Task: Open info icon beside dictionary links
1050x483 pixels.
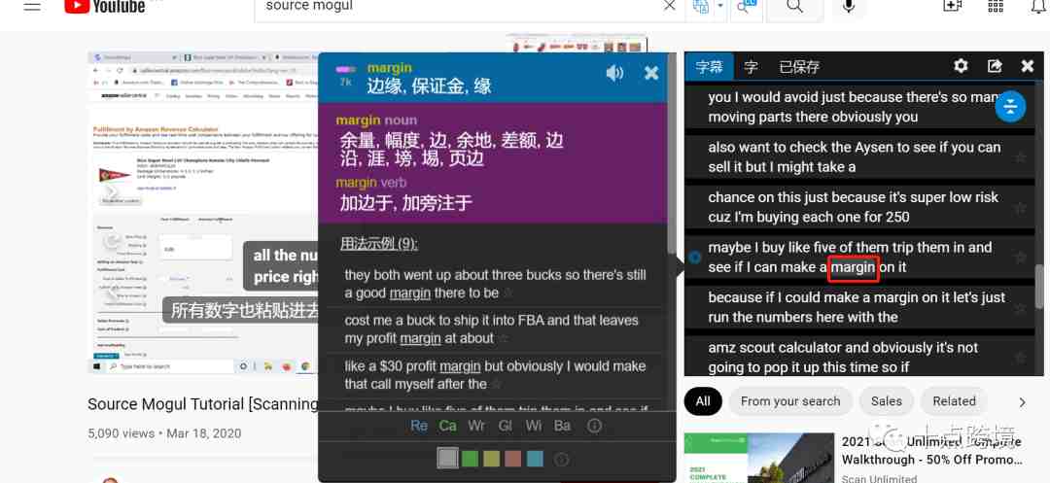Action: coord(594,426)
